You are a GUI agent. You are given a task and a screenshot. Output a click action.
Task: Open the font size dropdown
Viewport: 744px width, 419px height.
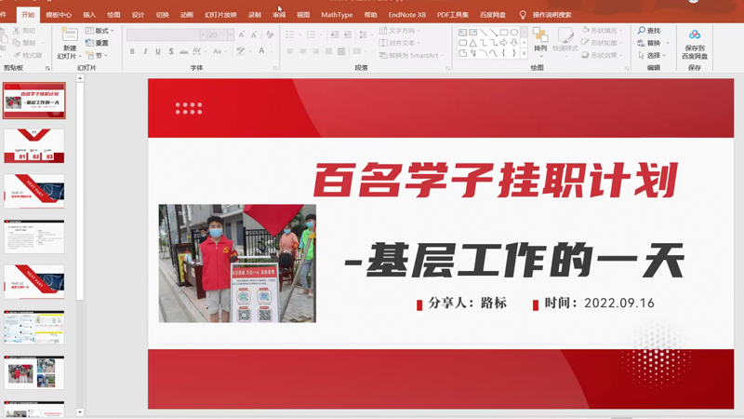(x=230, y=34)
